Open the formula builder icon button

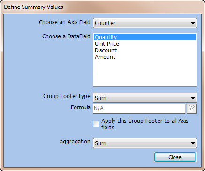click(191, 108)
